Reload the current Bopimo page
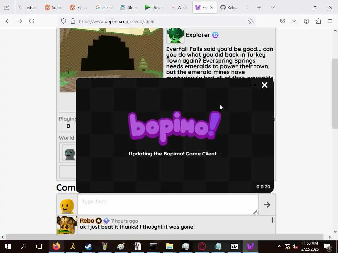Screen dimensions: 338x253 tap(32, 21)
